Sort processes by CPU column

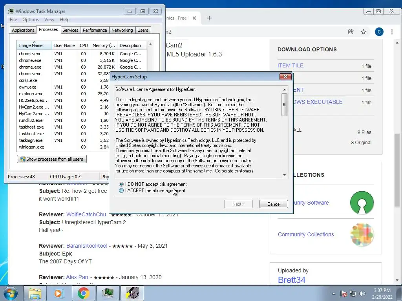point(84,45)
